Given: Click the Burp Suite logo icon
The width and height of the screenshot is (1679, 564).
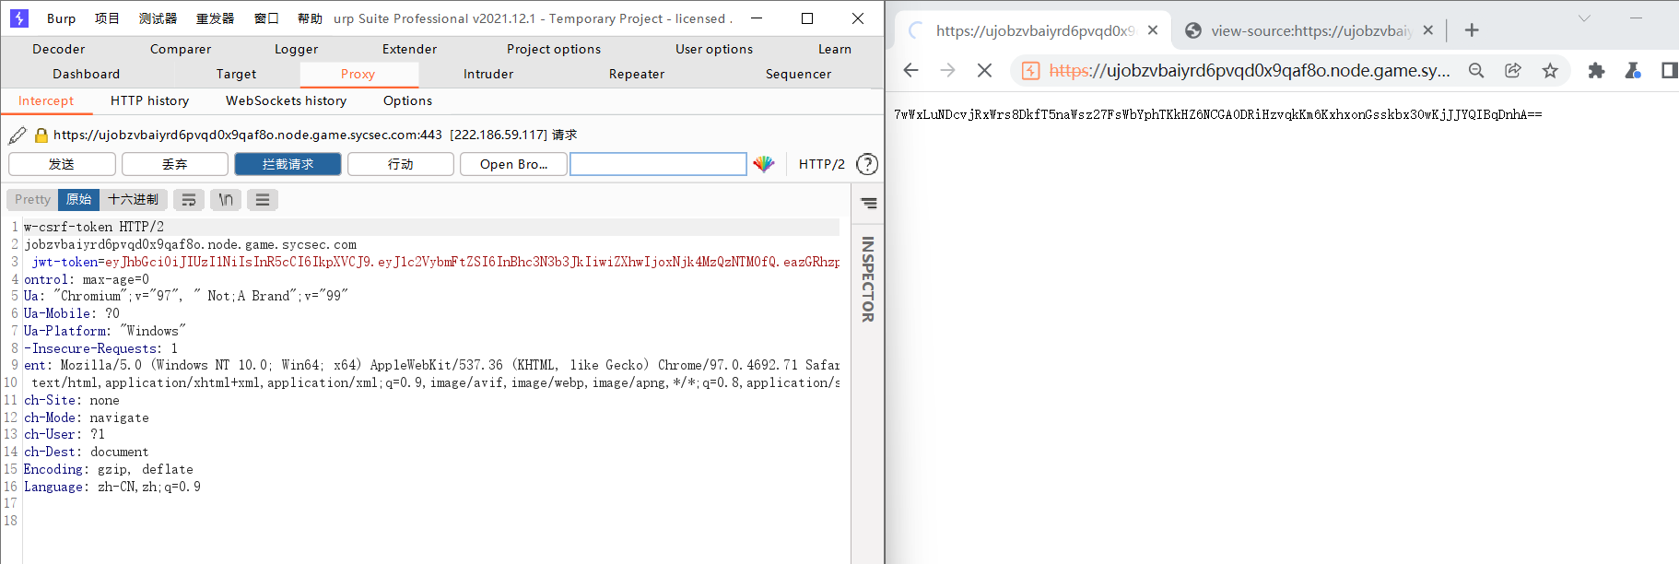Looking at the screenshot, I should coord(19,18).
